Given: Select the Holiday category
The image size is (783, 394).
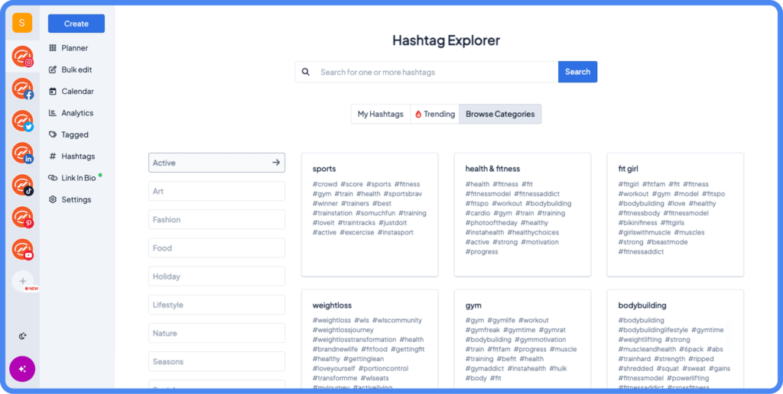Looking at the screenshot, I should [x=216, y=276].
